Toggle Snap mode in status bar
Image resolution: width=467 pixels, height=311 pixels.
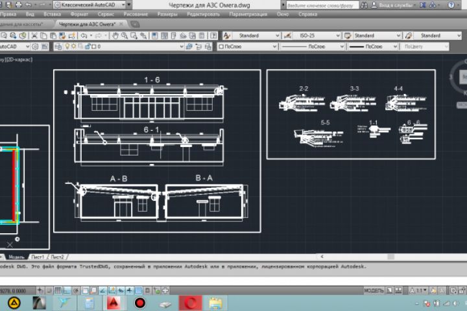[x=49, y=290]
